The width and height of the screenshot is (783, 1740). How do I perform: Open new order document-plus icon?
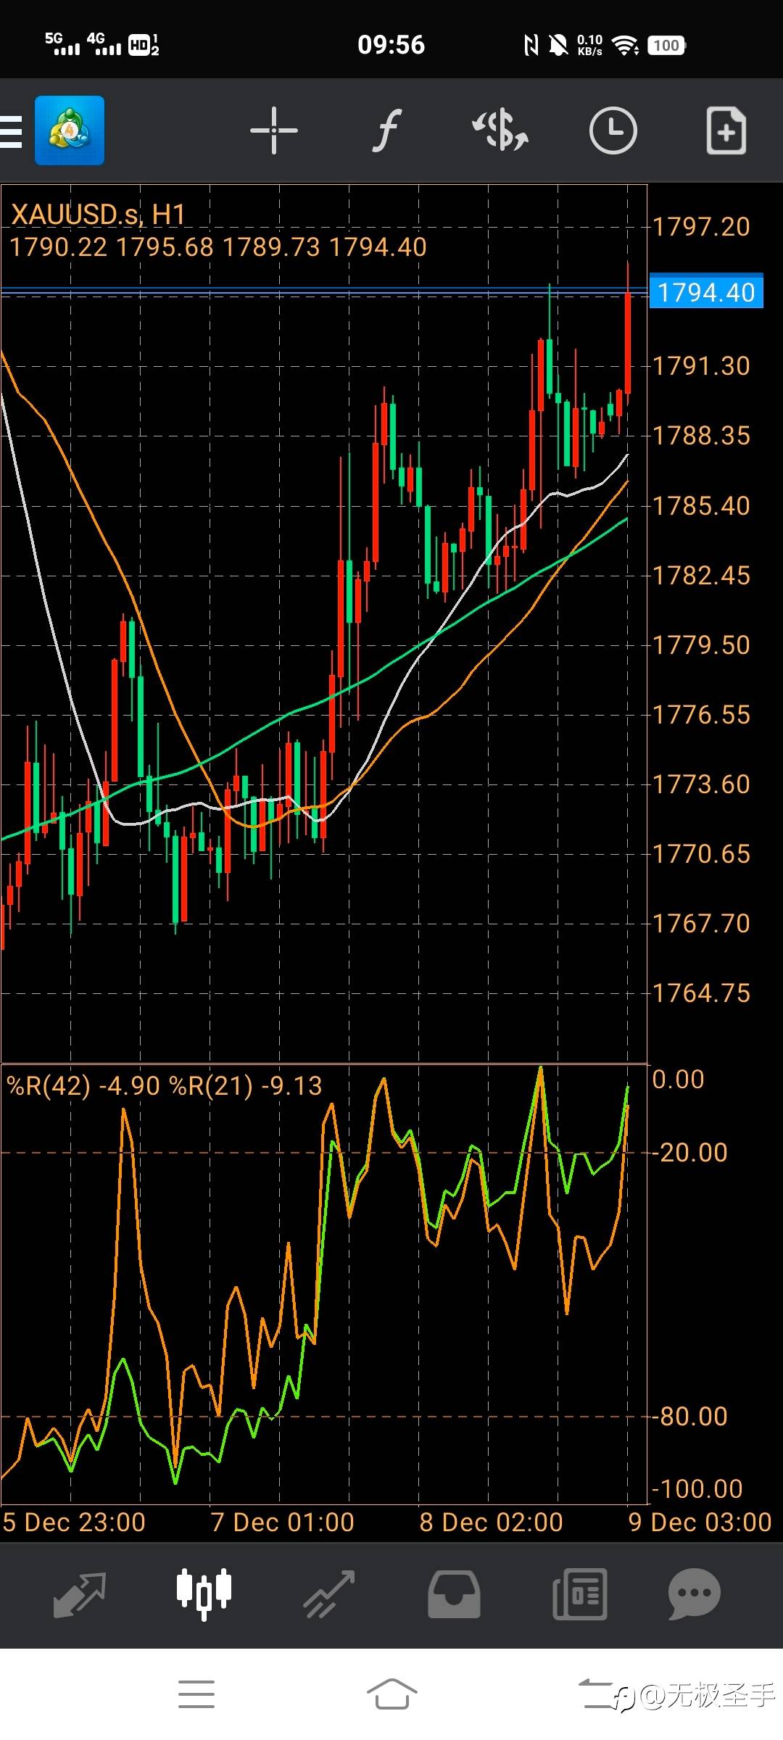tap(726, 130)
